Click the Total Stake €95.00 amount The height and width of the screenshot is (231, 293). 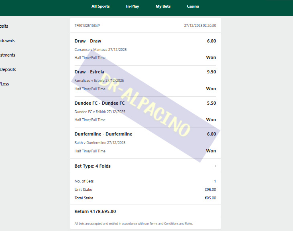pos(210,198)
